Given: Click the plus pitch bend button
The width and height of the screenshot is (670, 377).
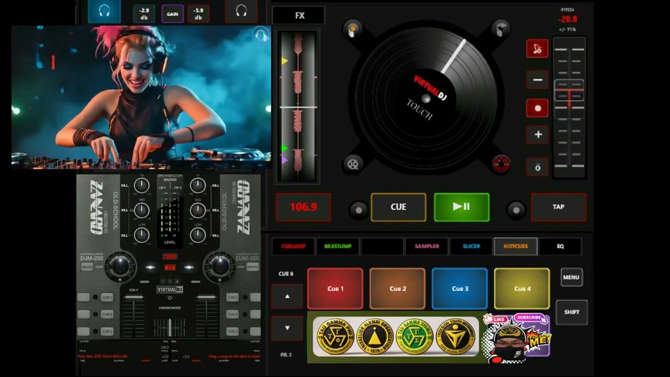Looking at the screenshot, I should (537, 135).
